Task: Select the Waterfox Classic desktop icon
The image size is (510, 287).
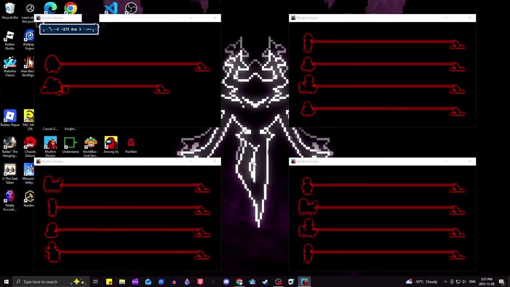Action: 10,67
